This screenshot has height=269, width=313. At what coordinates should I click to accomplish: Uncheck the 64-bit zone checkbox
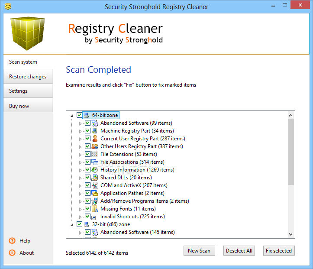pos(80,115)
